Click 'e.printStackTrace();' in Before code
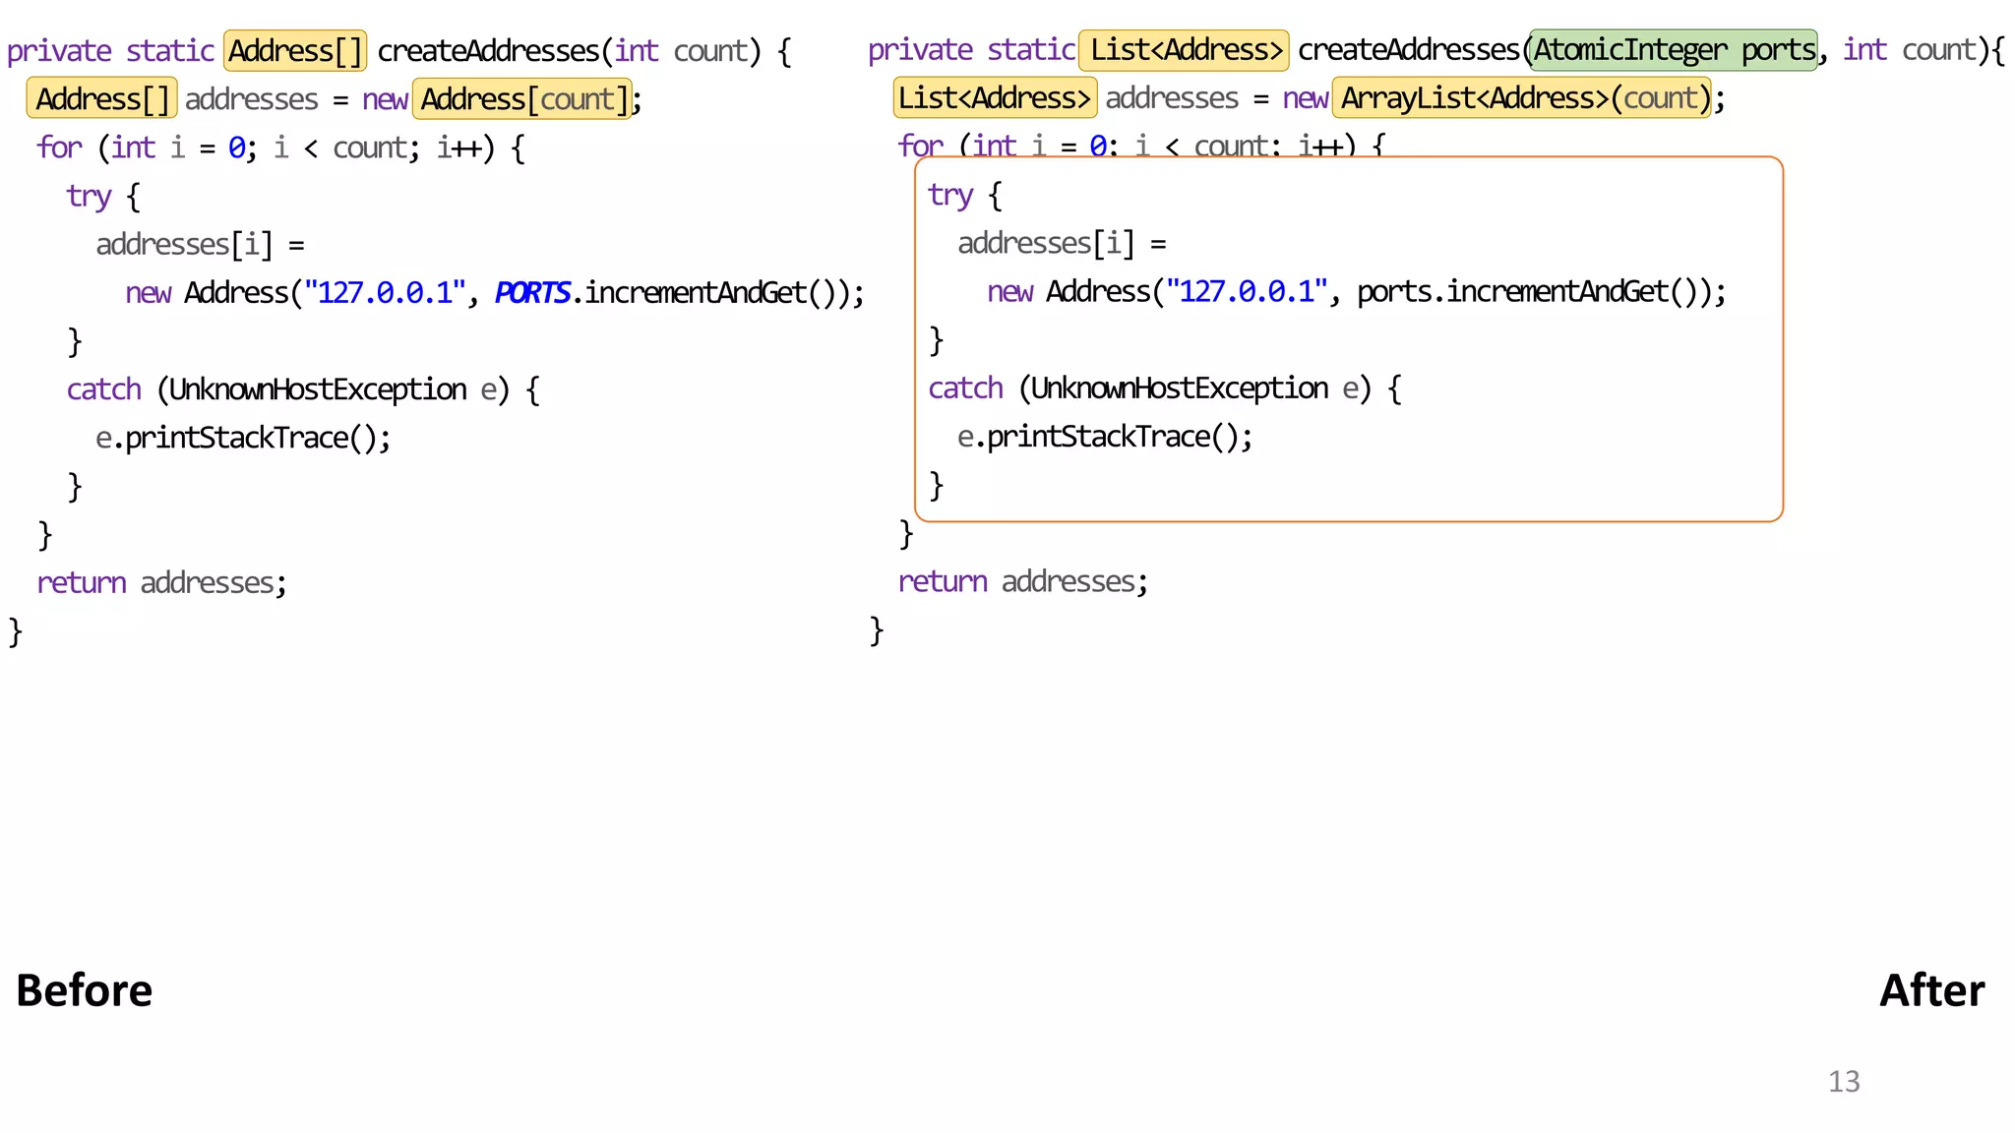The width and height of the screenshot is (2015, 1133). (x=243, y=438)
